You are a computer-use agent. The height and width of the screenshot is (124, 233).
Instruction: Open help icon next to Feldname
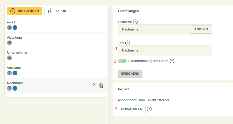(135, 22)
